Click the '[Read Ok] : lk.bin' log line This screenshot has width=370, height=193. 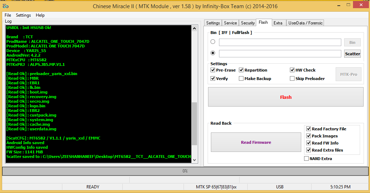(23, 87)
